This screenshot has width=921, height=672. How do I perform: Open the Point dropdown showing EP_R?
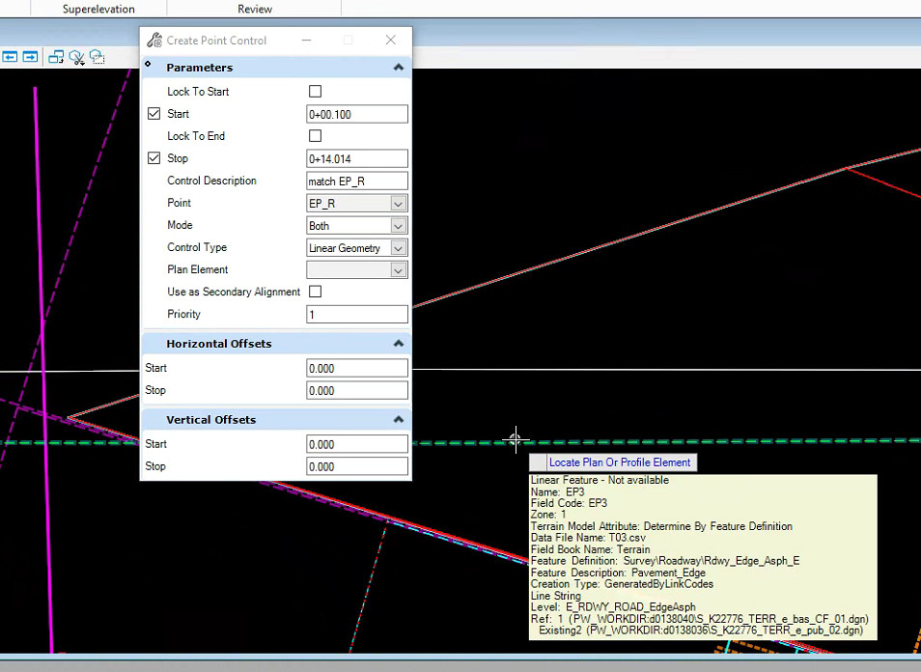(398, 204)
